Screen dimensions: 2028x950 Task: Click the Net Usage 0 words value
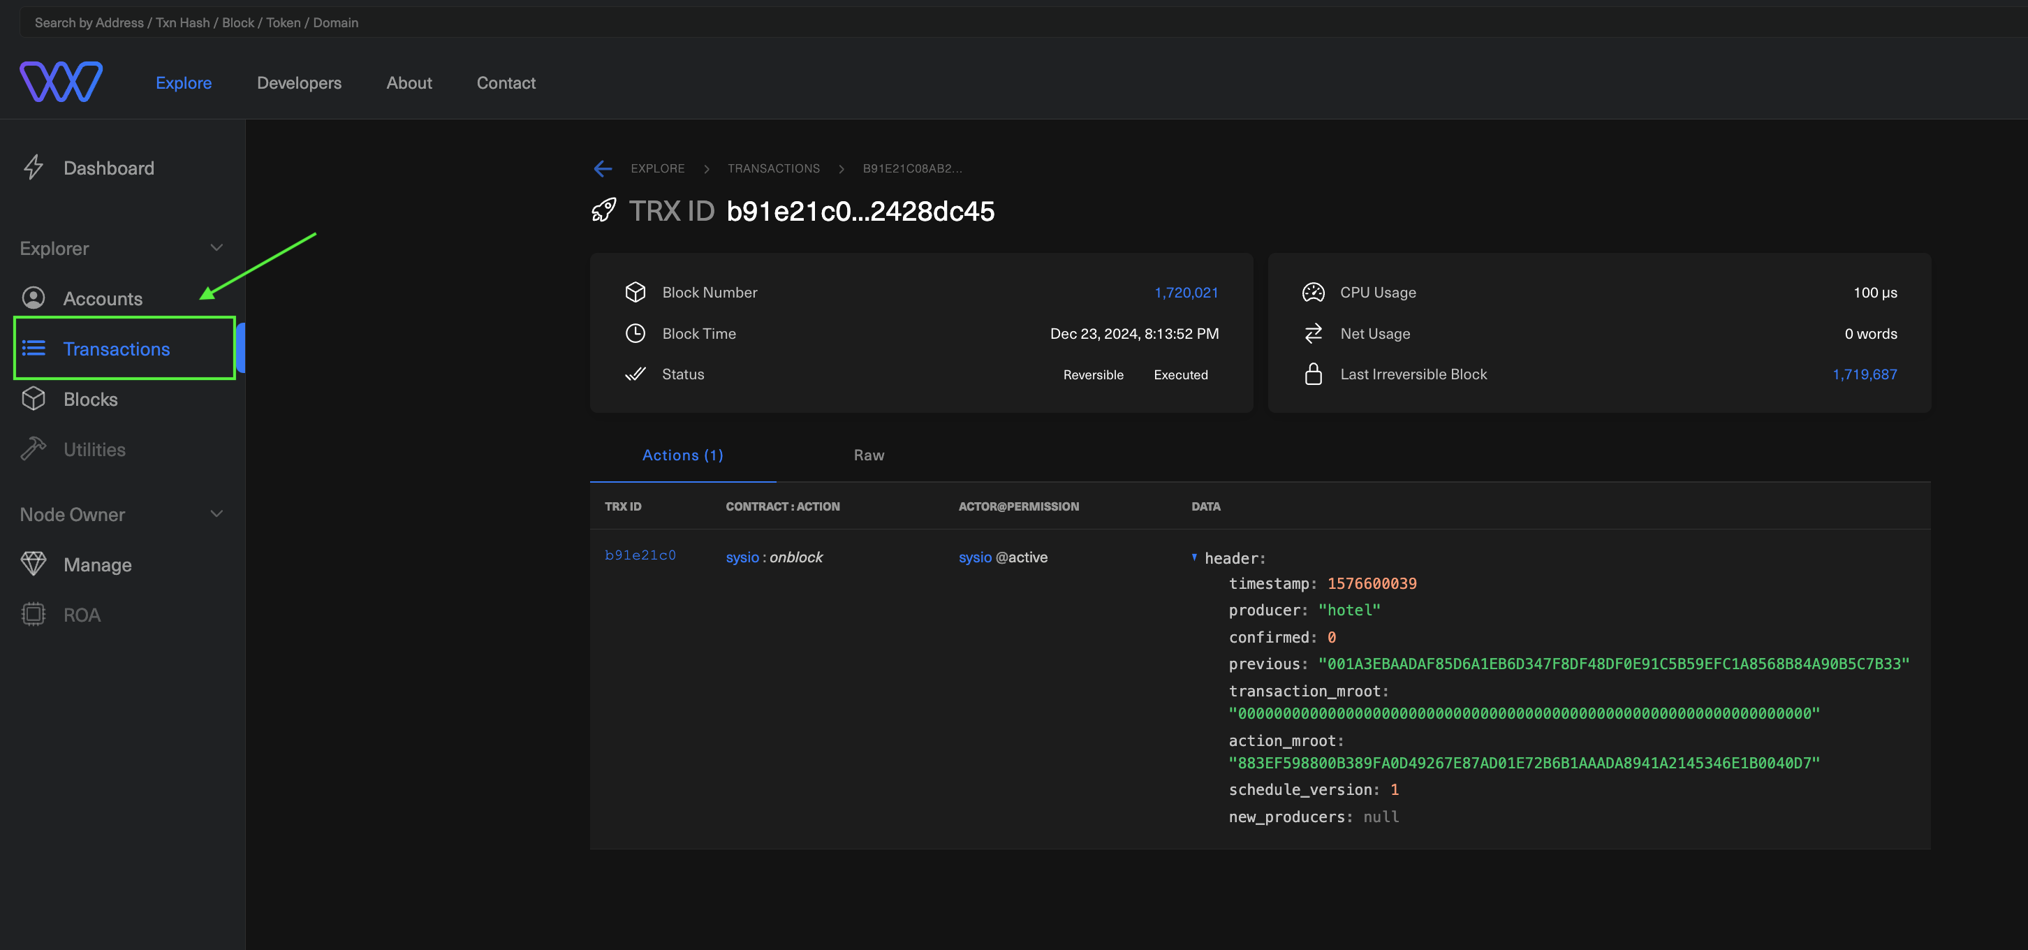pos(1871,333)
